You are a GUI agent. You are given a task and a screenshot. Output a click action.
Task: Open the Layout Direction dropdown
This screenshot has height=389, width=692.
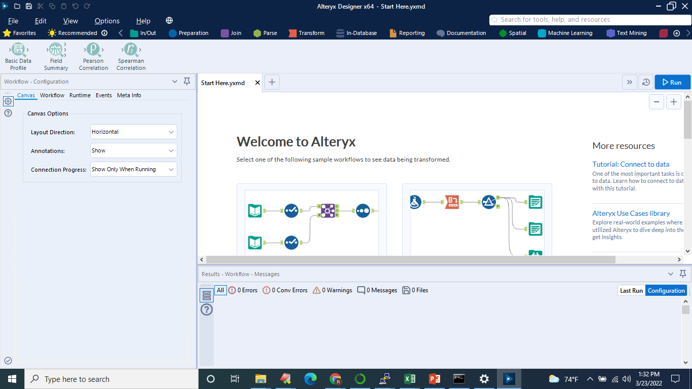coord(133,132)
